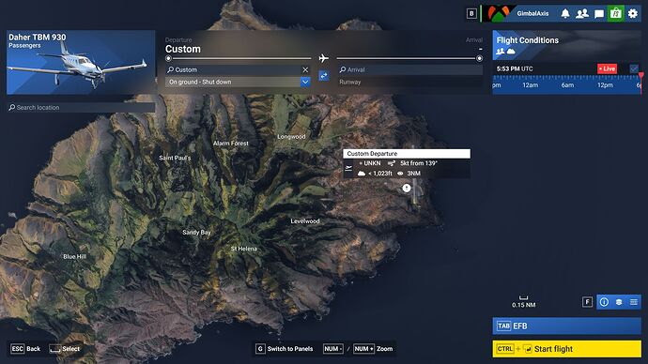Click the 6am mark on time slider
The height and width of the screenshot is (364, 648).
[567, 85]
